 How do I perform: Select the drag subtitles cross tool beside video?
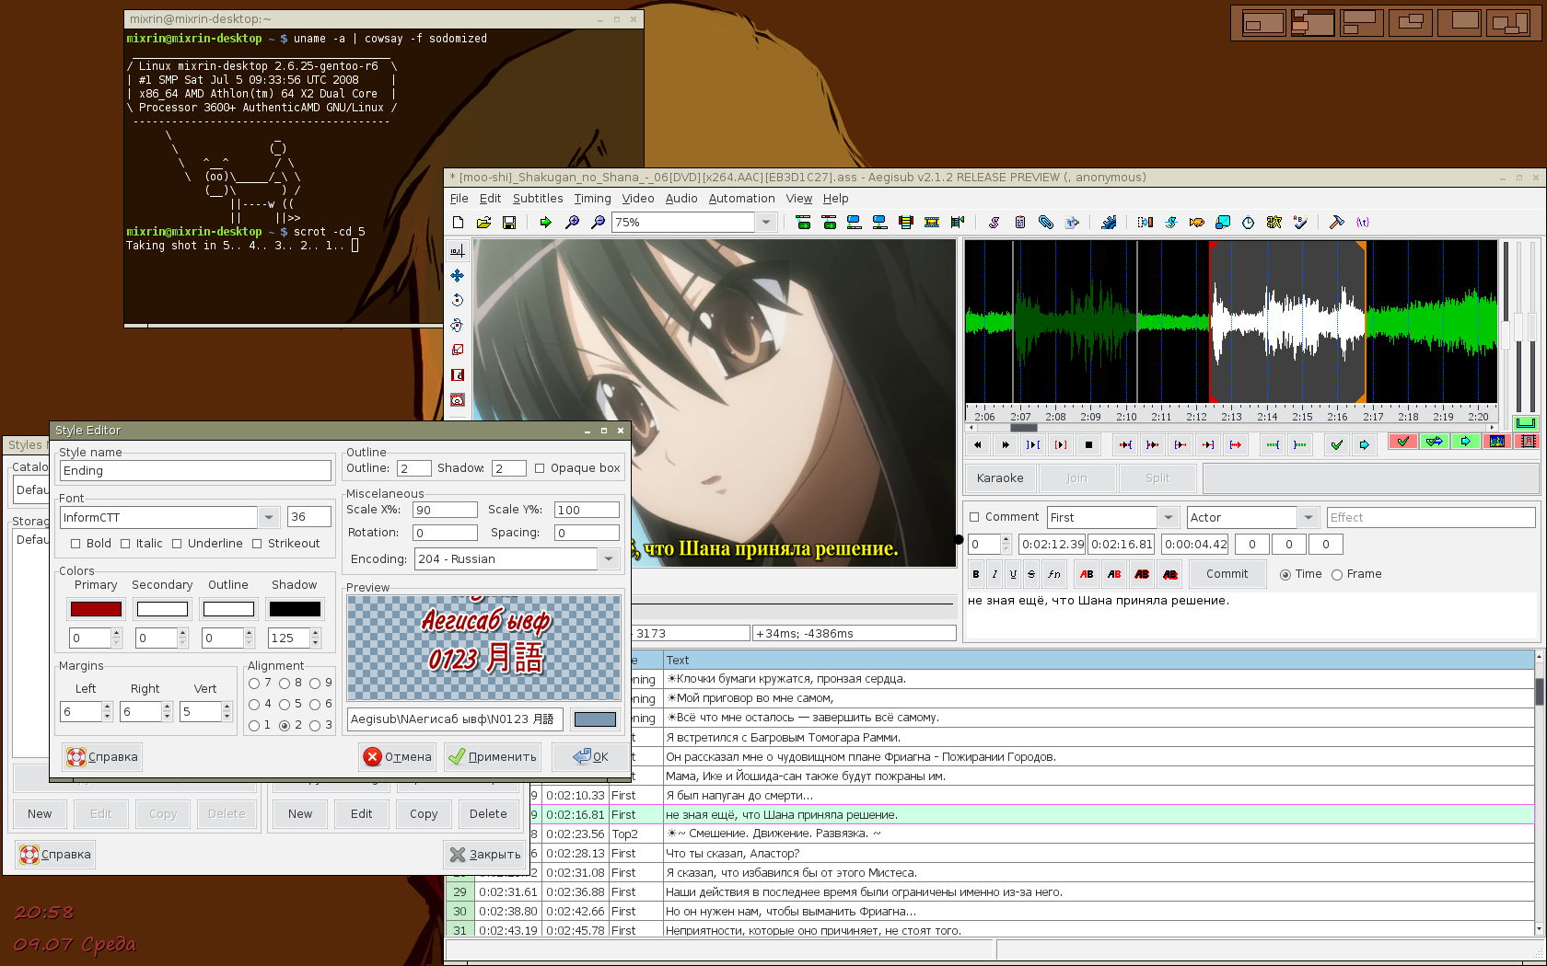[x=458, y=275]
